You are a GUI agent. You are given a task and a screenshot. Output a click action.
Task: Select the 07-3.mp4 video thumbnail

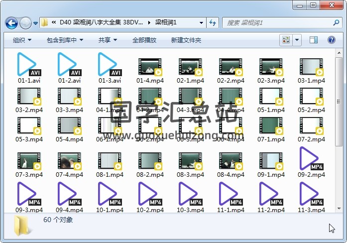click(28, 161)
